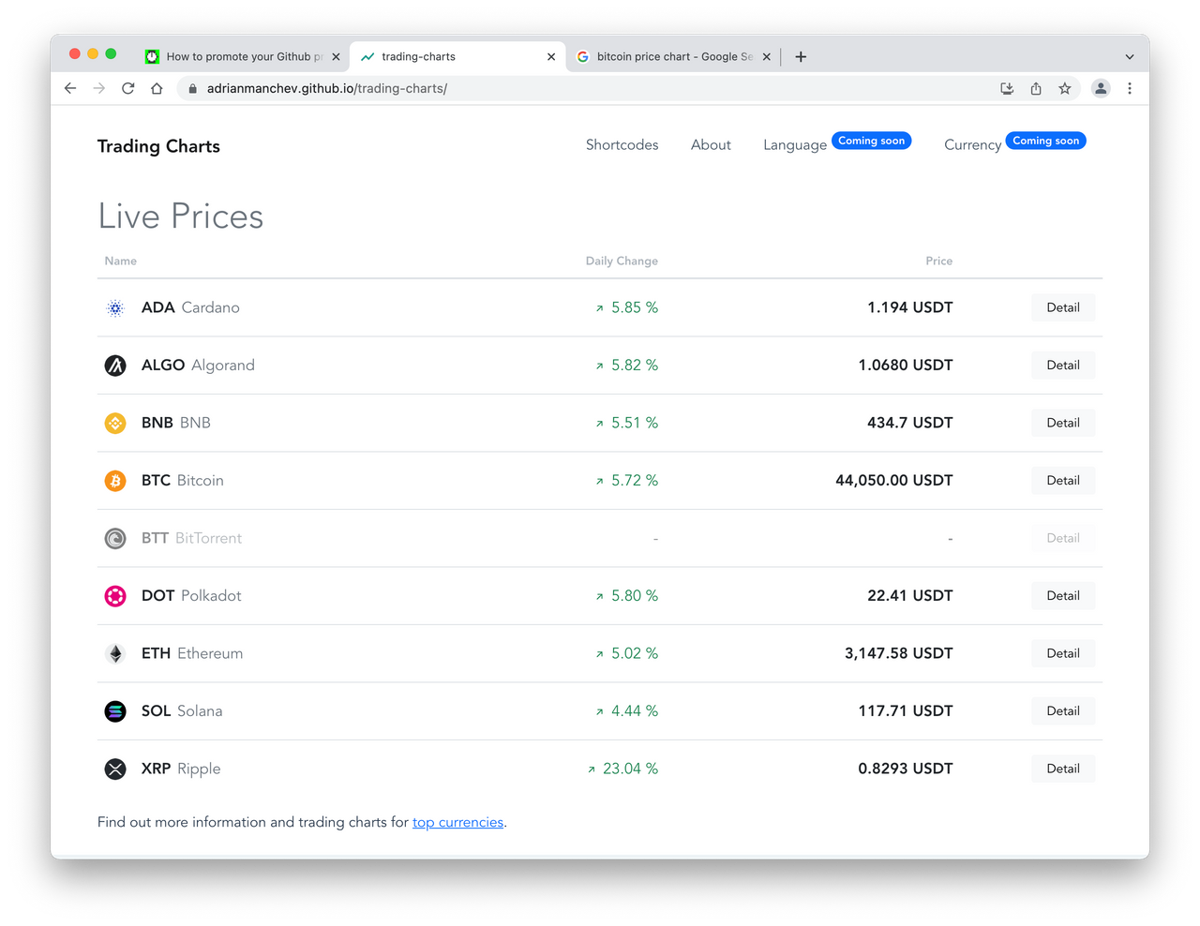
Task: Open Chrome three-dot menu
Action: [x=1130, y=88]
